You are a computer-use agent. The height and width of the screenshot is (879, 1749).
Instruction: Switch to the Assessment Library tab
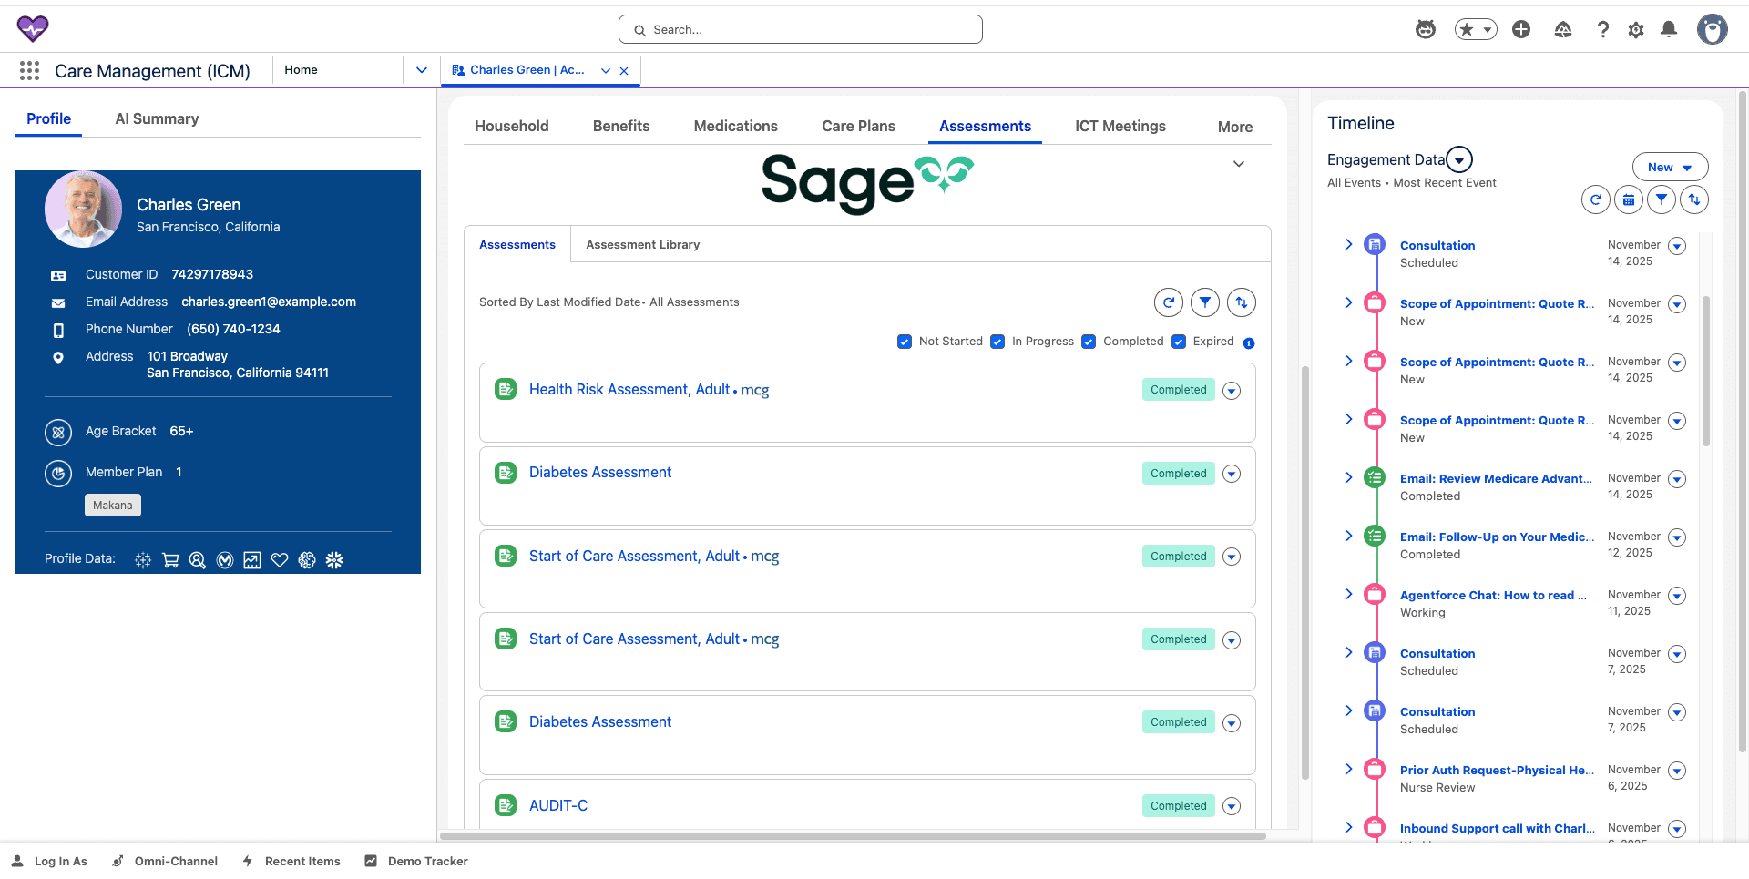tap(643, 244)
